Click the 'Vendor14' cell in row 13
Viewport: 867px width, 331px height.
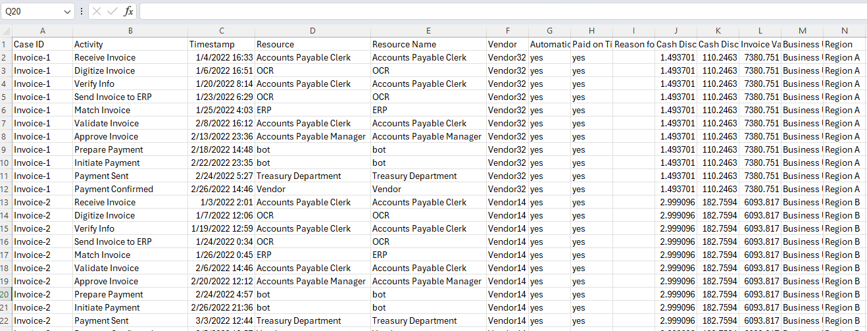[507, 202]
